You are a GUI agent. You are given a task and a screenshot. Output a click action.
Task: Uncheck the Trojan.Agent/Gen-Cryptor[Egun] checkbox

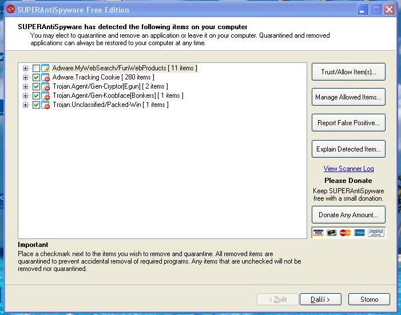pyautogui.click(x=36, y=87)
